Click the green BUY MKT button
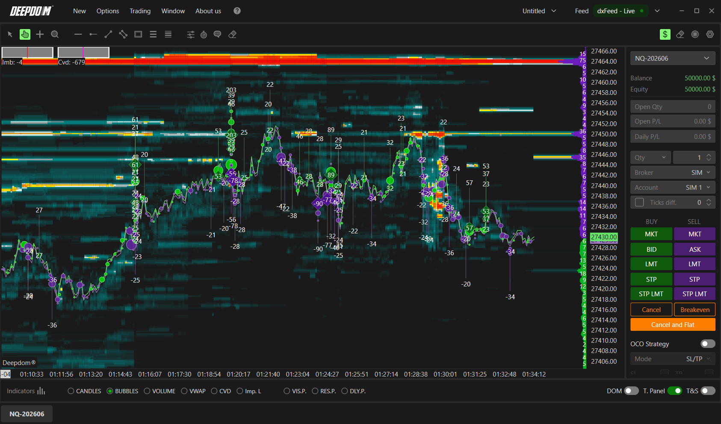 click(x=651, y=234)
